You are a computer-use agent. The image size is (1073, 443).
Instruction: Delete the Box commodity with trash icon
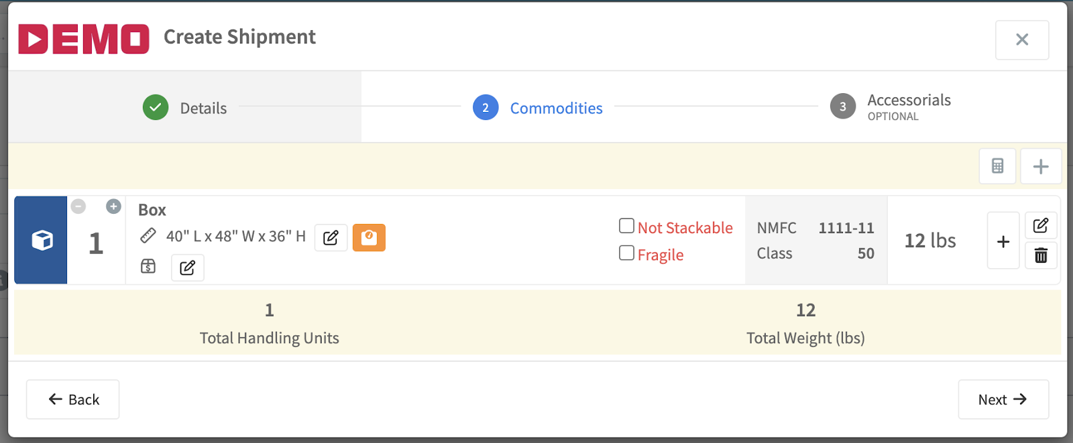(x=1041, y=255)
